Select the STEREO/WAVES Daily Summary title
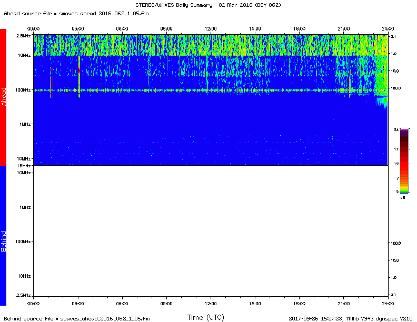Screen dimensions: 417x322 [208, 5]
